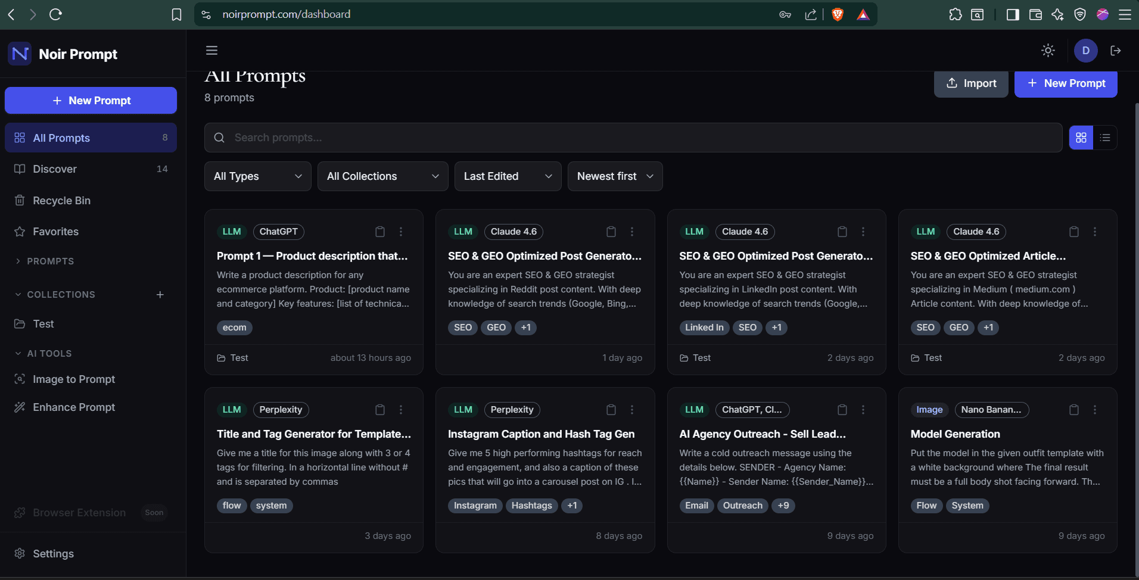Open Settings in the sidebar
Screen dimensions: 1139x580
coord(91,554)
